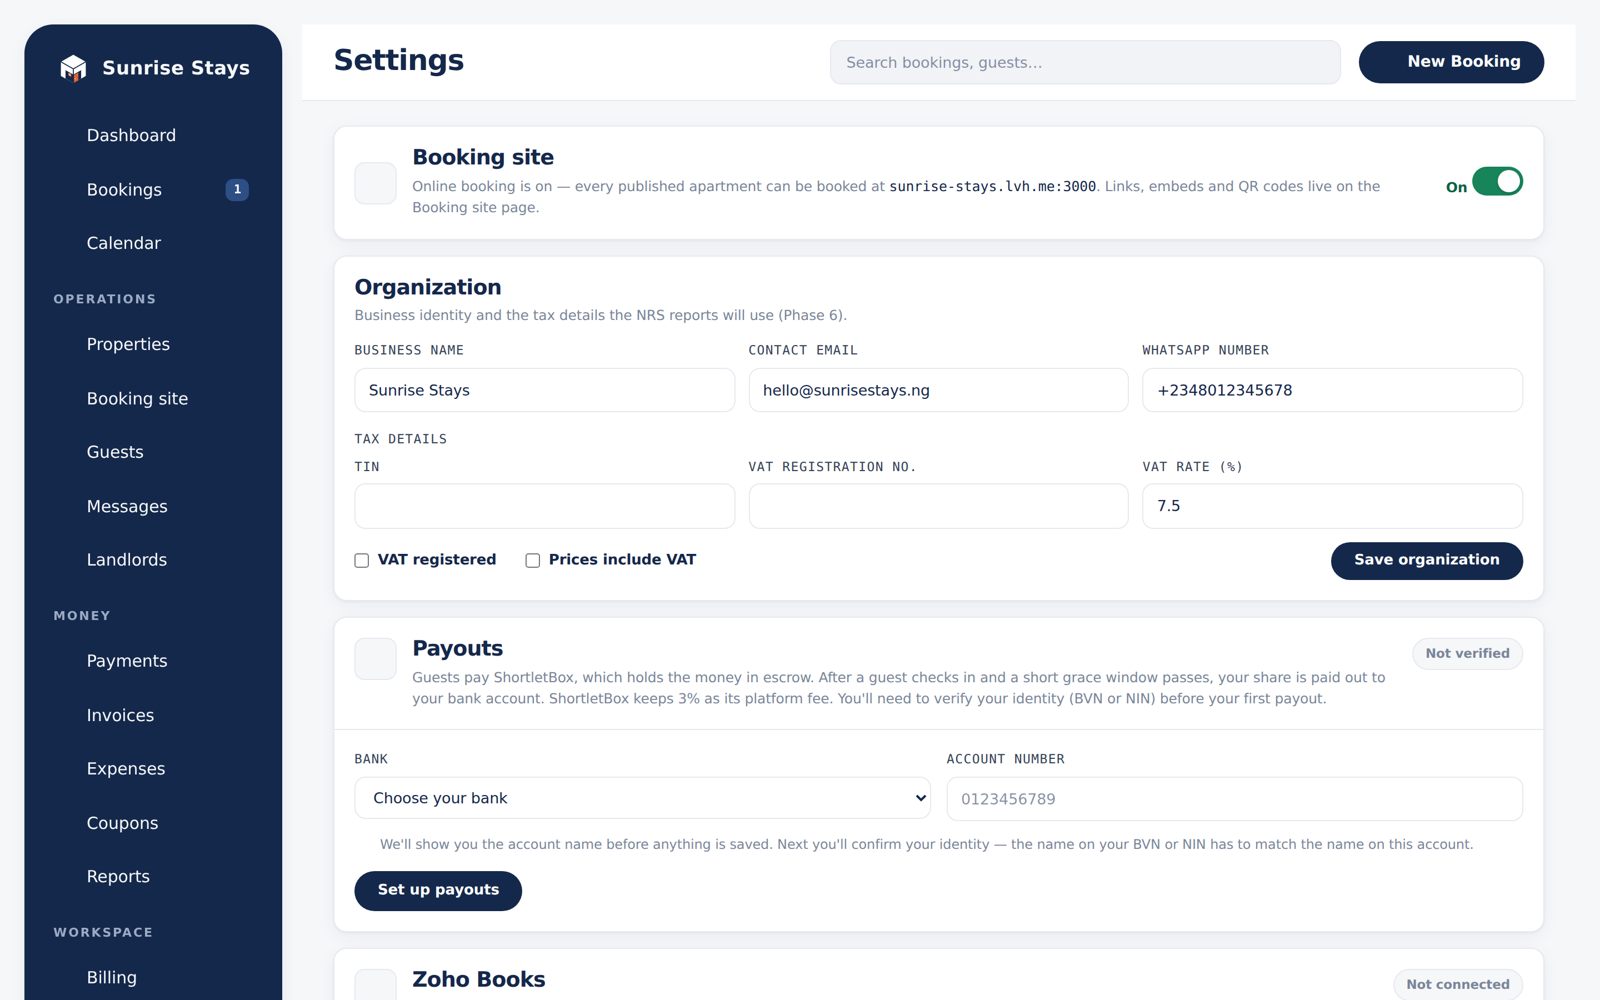The height and width of the screenshot is (1000, 1600).
Task: Edit the VAT Rate (%) field
Action: click(x=1332, y=507)
